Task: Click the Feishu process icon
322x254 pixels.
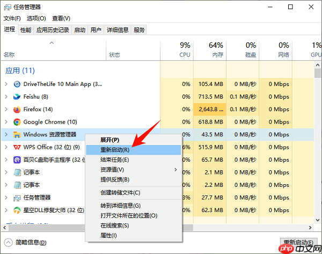Action: coord(17,97)
